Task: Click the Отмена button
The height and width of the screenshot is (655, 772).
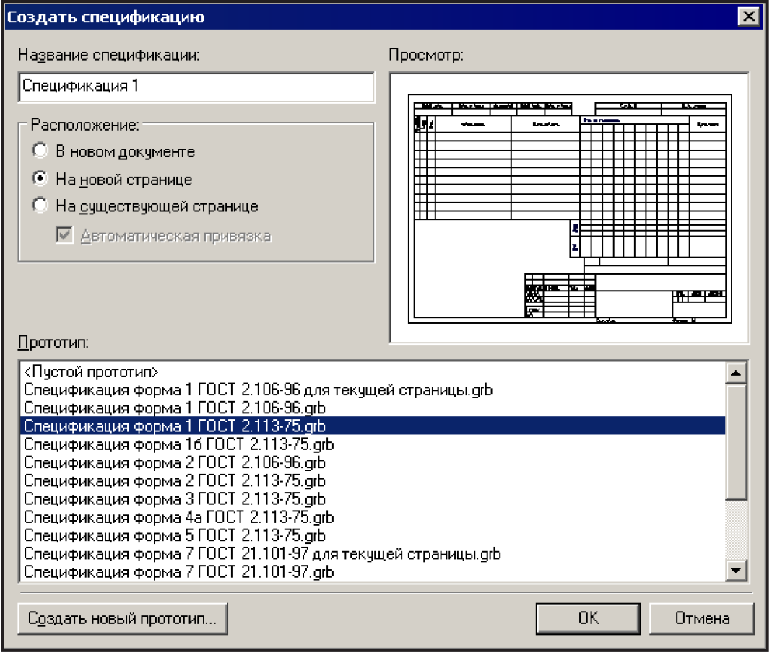Action: (x=701, y=618)
